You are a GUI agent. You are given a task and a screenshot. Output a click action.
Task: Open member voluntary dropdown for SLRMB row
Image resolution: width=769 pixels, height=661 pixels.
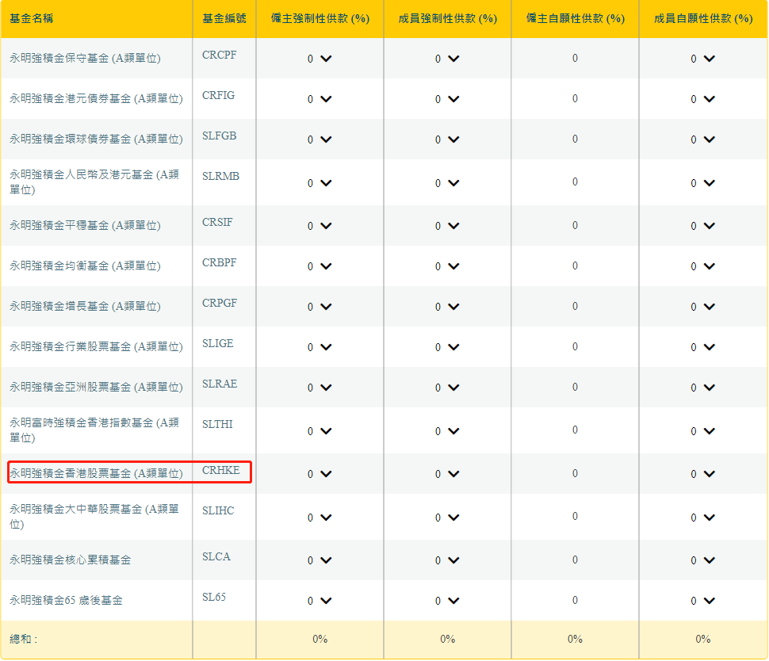[702, 183]
